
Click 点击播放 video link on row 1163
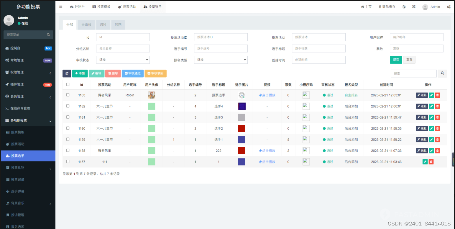click(x=267, y=95)
